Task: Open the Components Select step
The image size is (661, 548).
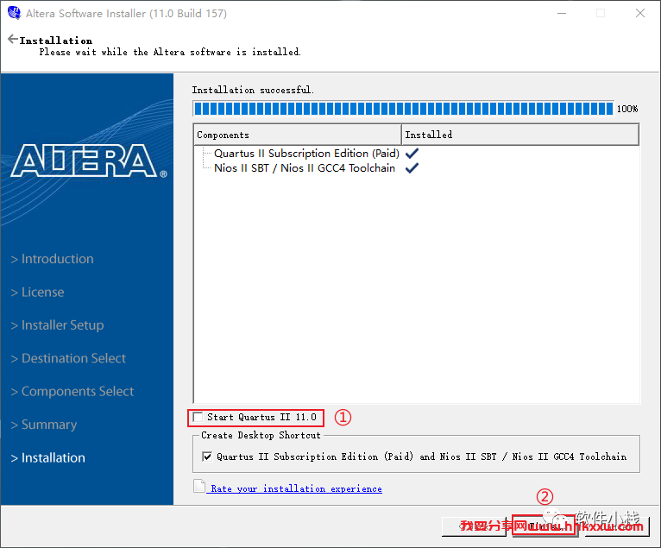Action: (72, 391)
